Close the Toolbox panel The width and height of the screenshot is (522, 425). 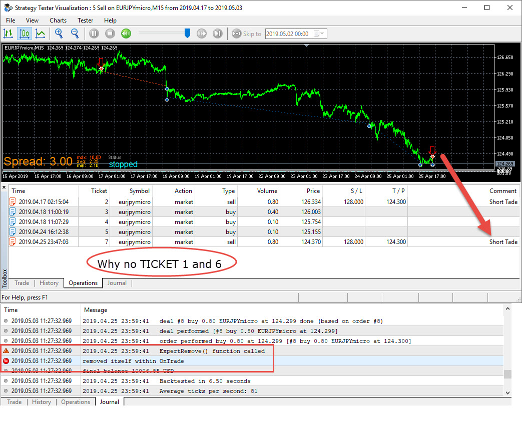pyautogui.click(x=4, y=187)
